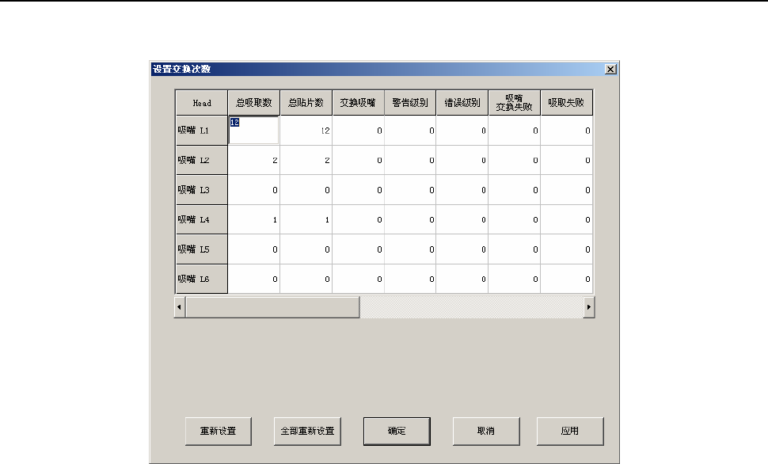Select the 吸嘴 L4 row header
The image size is (768, 464).
[x=201, y=219]
